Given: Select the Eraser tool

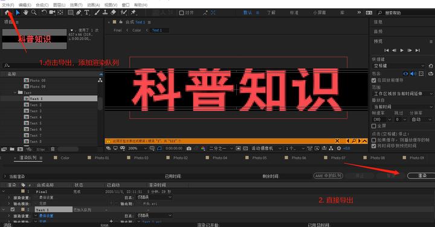Looking at the screenshot, I should [x=113, y=13].
